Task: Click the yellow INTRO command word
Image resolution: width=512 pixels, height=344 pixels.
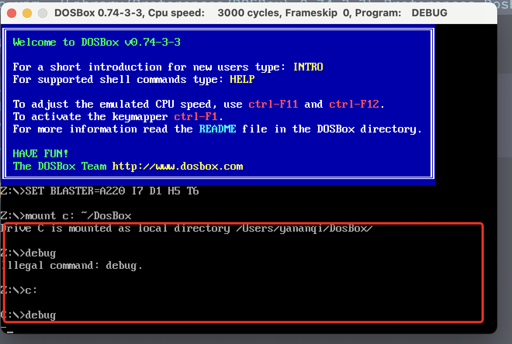Action: pos(308,67)
